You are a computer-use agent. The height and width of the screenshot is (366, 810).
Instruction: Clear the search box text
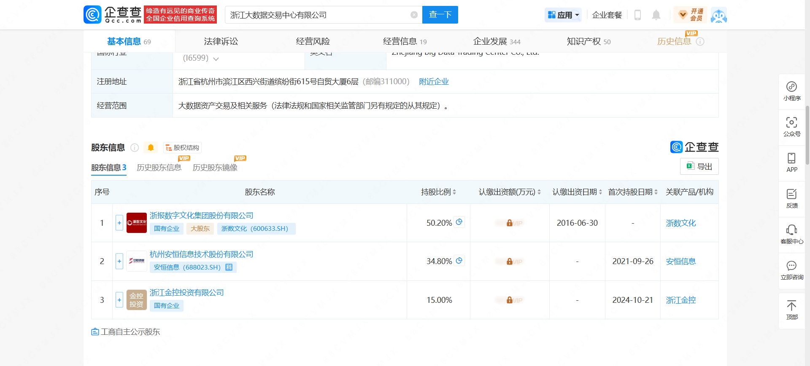(x=414, y=15)
